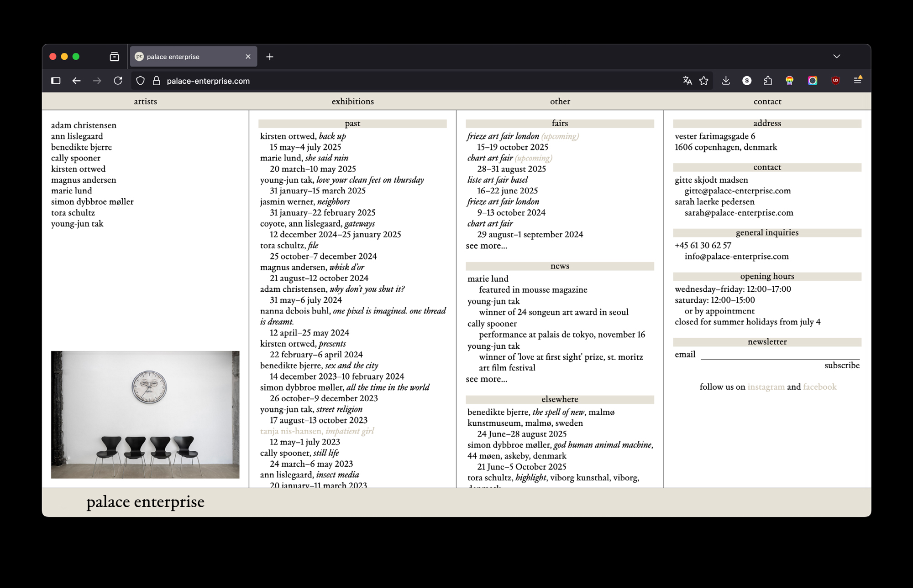The height and width of the screenshot is (588, 913).
Task: Open magnus andersen whisk d'or exhibition
Action: click(x=312, y=268)
